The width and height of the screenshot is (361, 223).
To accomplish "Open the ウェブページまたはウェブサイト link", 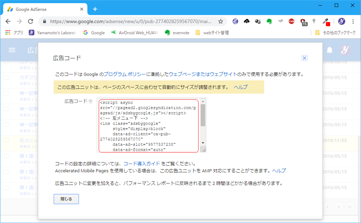I will [x=203, y=74].
